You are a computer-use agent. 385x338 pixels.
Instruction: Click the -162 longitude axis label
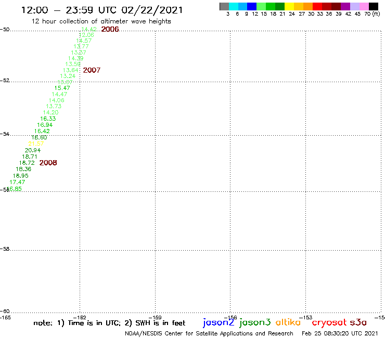point(80,317)
